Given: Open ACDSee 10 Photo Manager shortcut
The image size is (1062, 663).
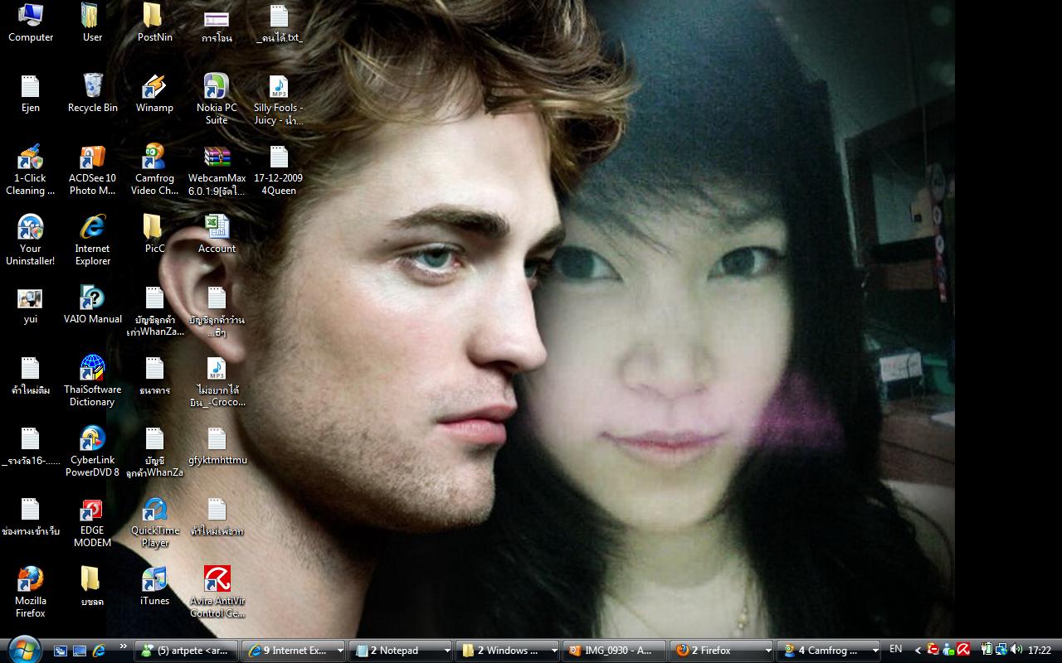Looking at the screenshot, I should [92, 157].
